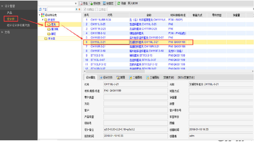Collapse the 设计管理 sidebar section

(x=2, y=6)
